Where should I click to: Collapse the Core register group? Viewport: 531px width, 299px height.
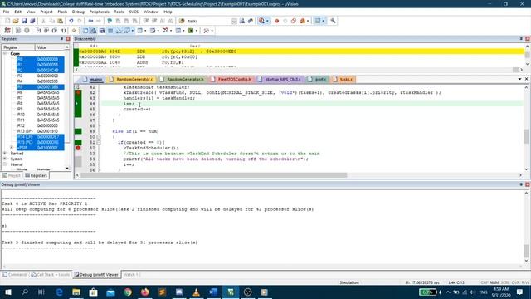pyautogui.click(x=5, y=53)
